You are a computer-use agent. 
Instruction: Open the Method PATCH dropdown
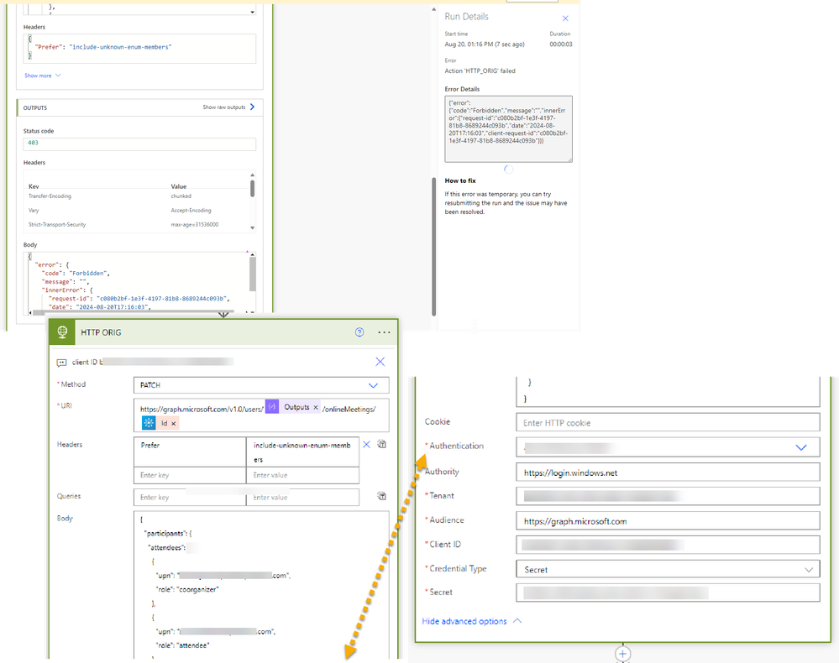click(261, 385)
